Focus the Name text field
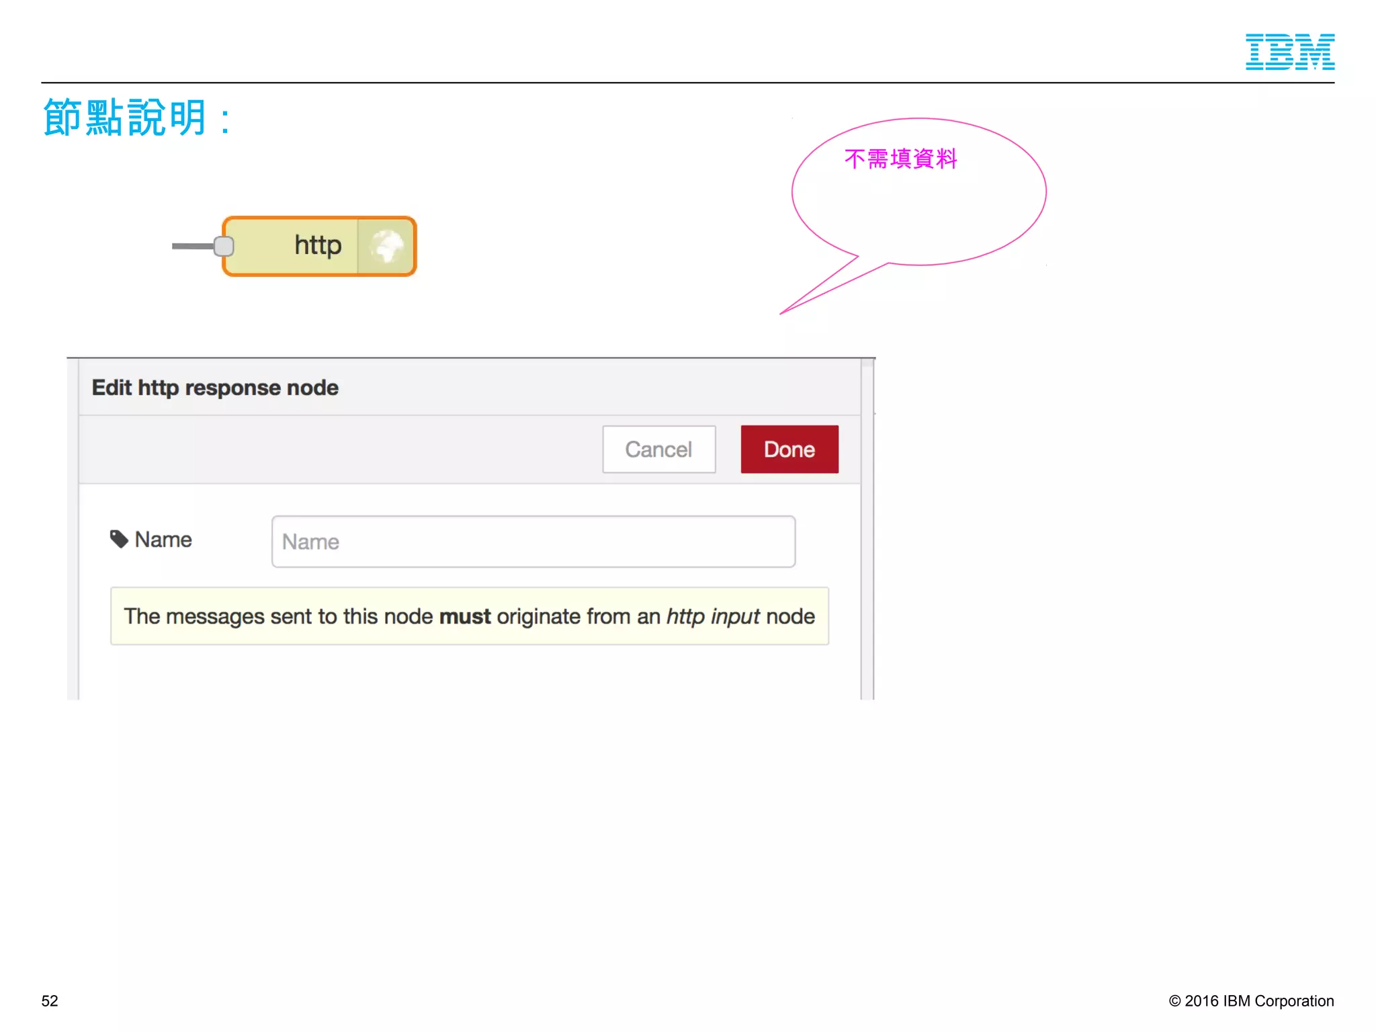This screenshot has width=1376, height=1032. point(533,542)
